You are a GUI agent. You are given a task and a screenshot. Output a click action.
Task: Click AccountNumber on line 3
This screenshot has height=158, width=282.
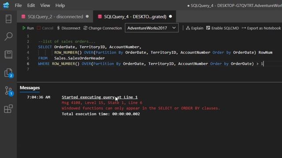(124, 47)
